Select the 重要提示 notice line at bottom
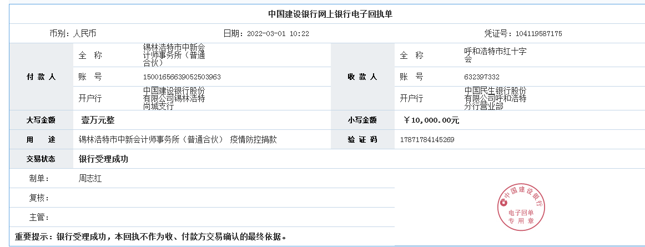This screenshot has width=645, height=247. pyautogui.click(x=150, y=236)
